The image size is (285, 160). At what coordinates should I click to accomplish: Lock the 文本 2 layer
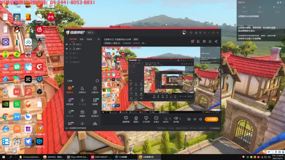click(70, 44)
